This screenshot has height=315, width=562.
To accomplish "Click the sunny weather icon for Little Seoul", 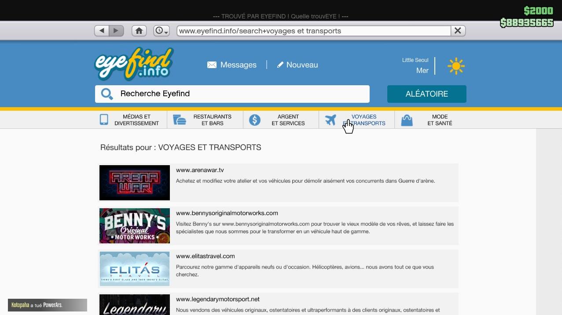I will click(x=456, y=66).
